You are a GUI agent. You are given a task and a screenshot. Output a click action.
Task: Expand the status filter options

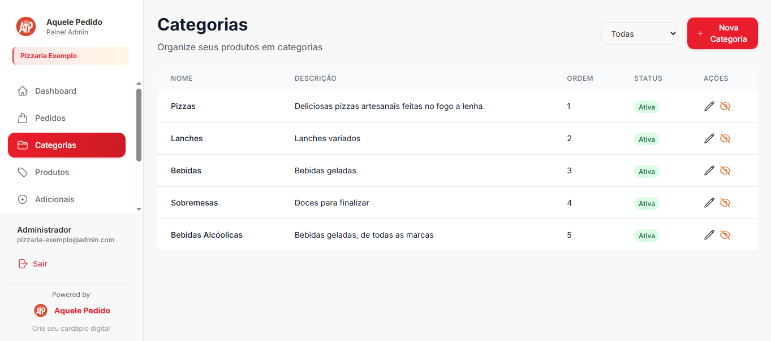click(x=639, y=33)
